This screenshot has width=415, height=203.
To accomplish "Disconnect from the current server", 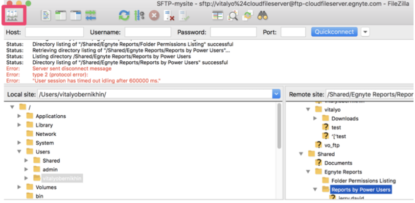I will pos(169,16).
